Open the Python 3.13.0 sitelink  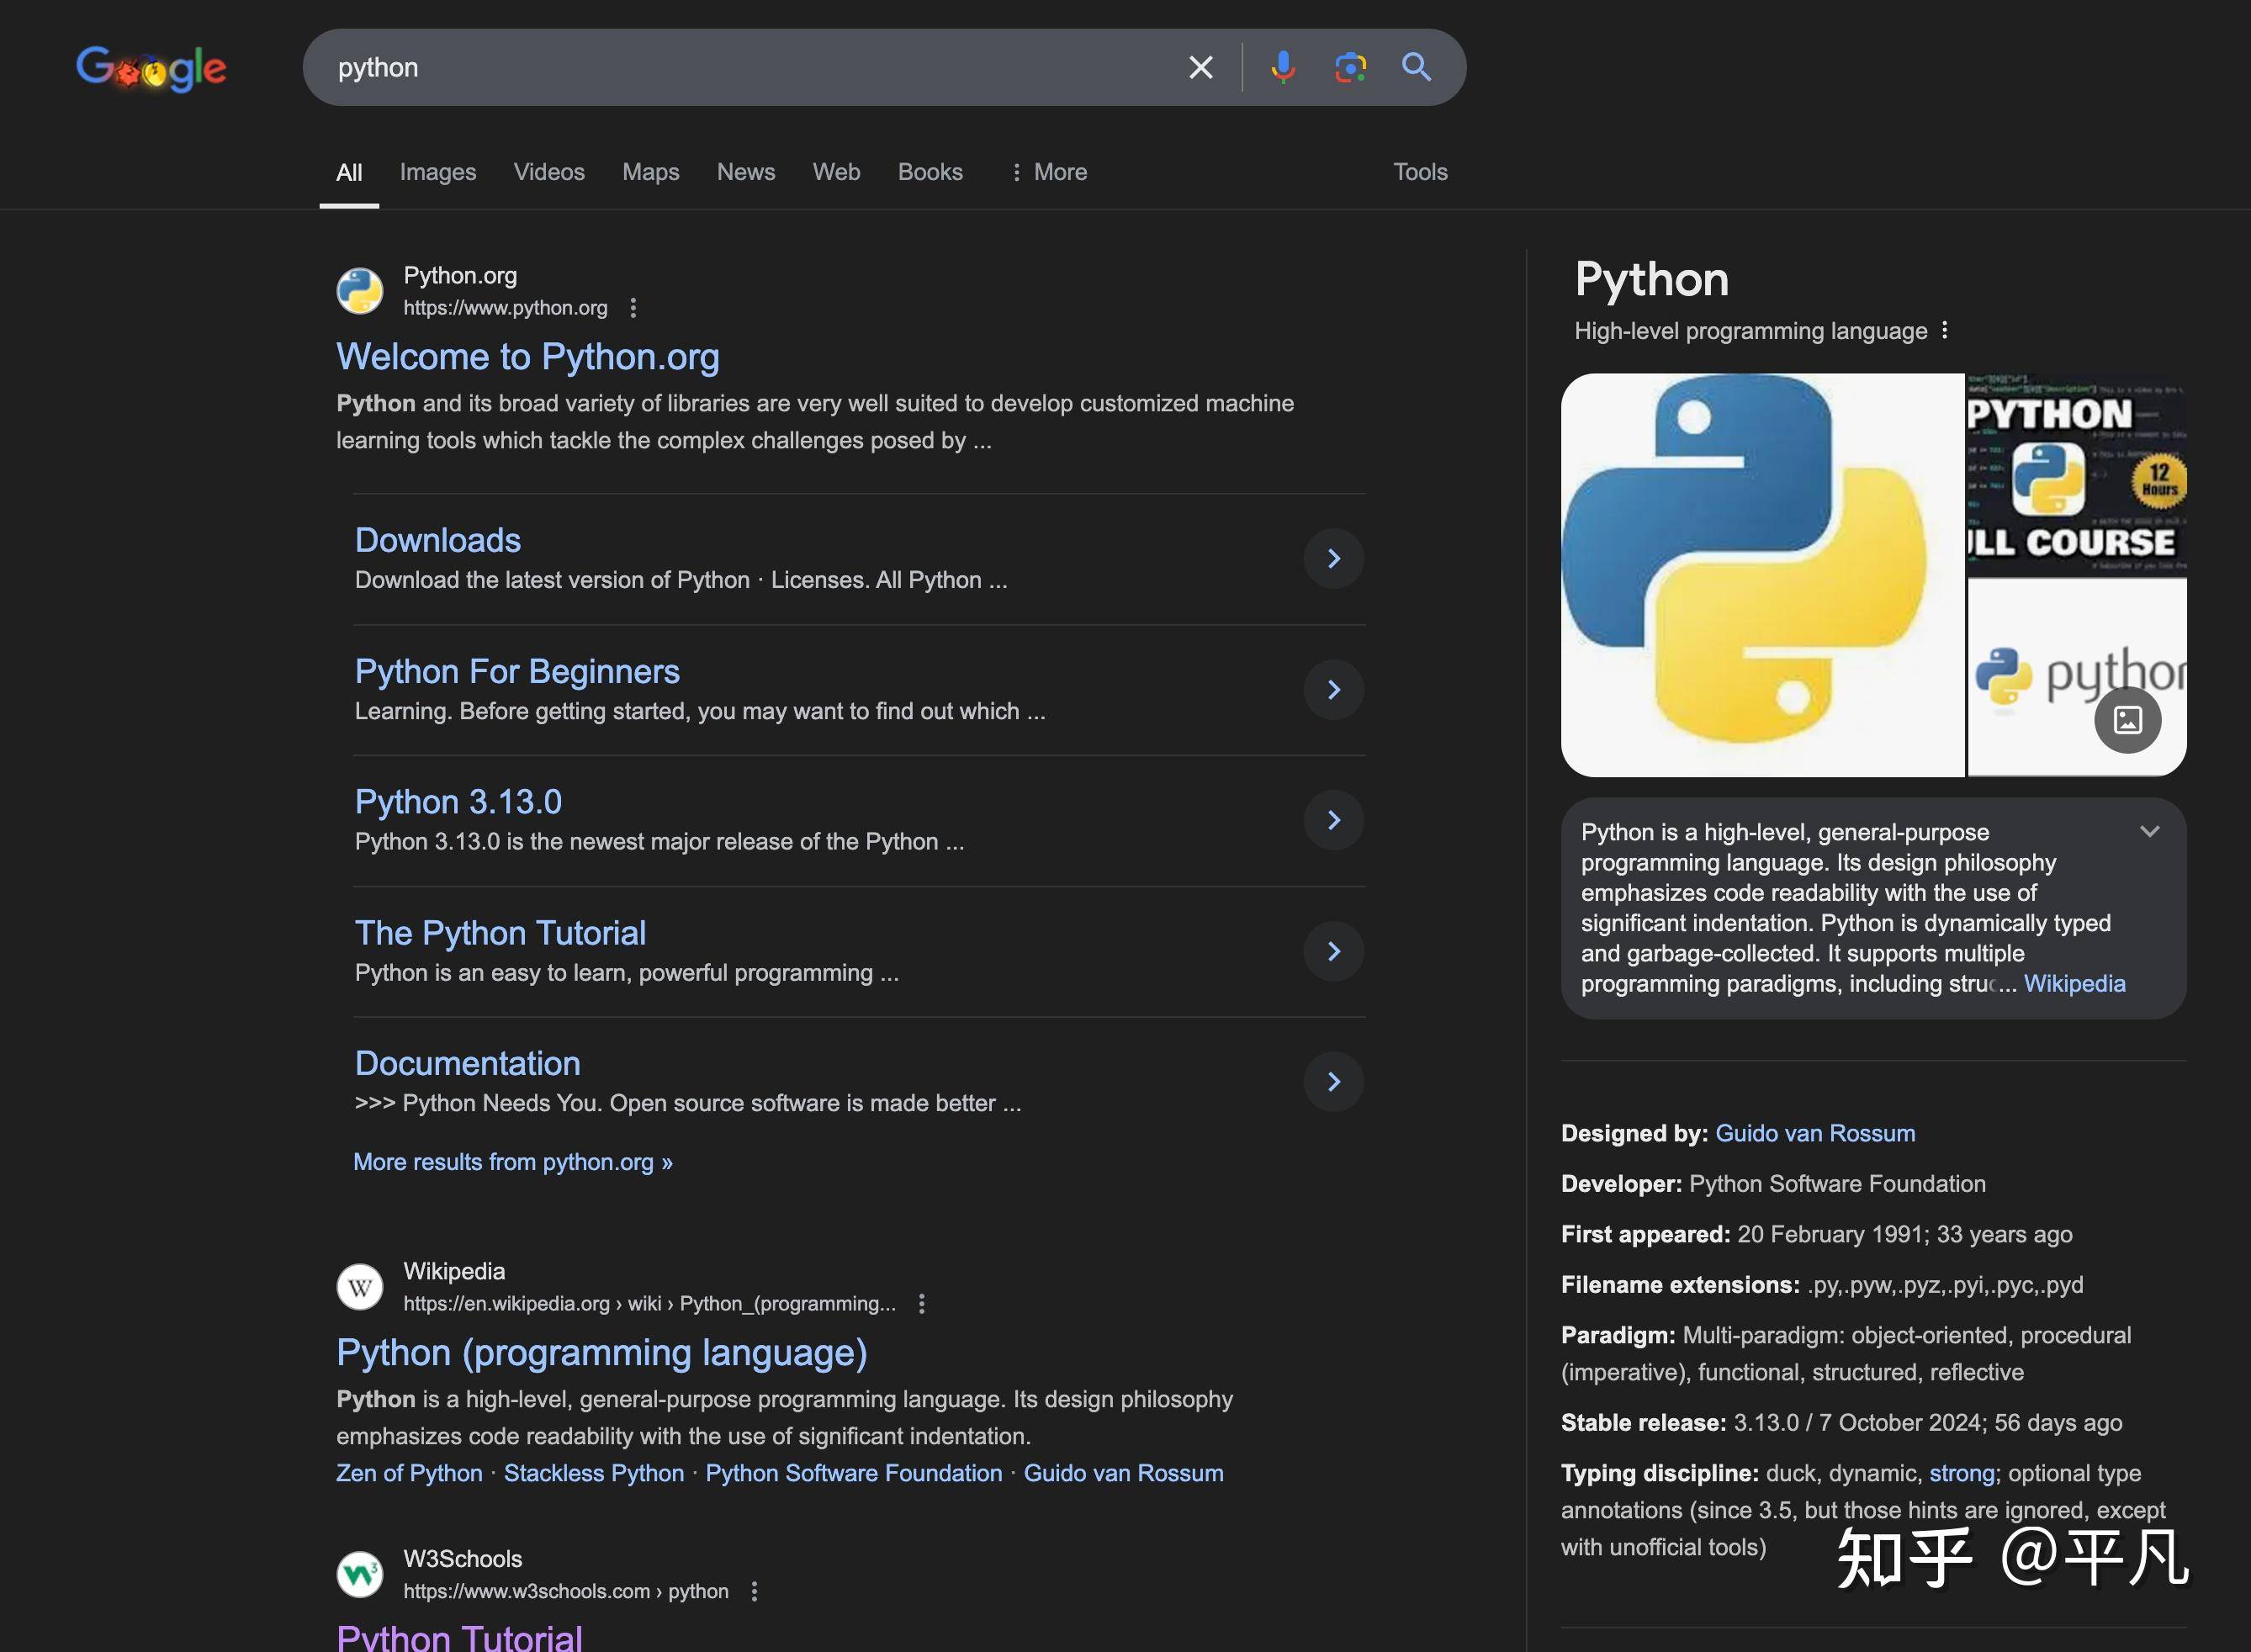point(458,802)
